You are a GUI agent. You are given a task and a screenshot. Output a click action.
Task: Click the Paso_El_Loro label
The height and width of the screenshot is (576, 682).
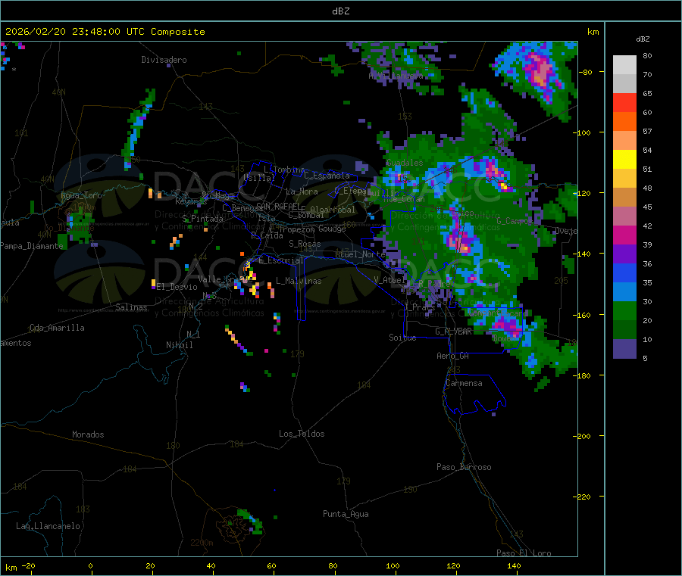[524, 553]
